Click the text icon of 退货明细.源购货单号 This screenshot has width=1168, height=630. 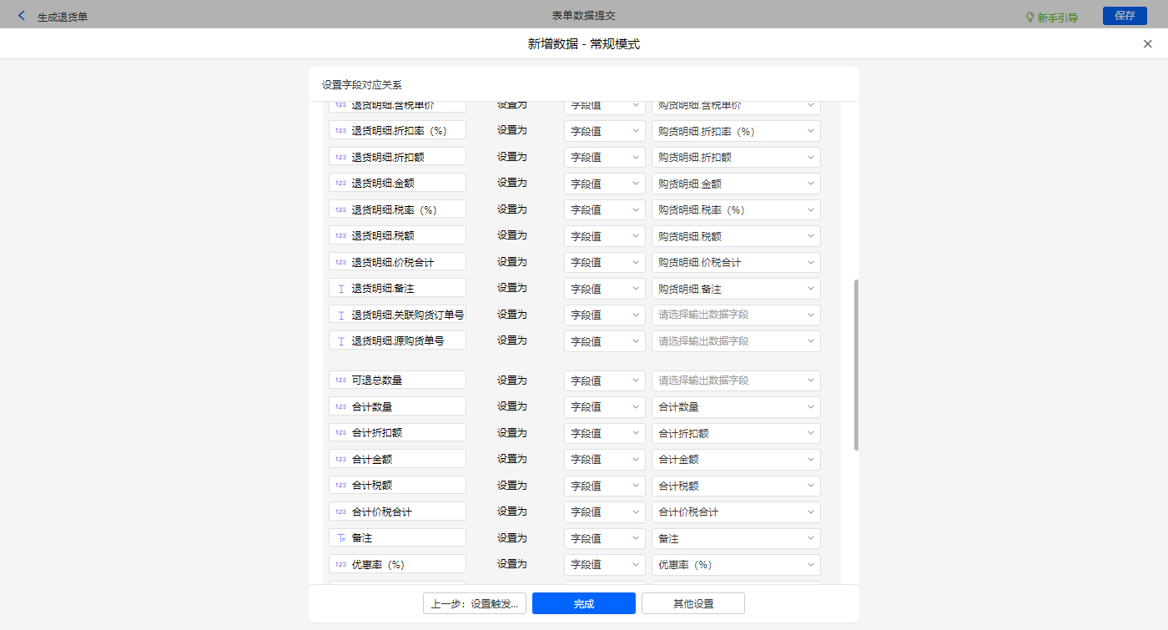(341, 341)
